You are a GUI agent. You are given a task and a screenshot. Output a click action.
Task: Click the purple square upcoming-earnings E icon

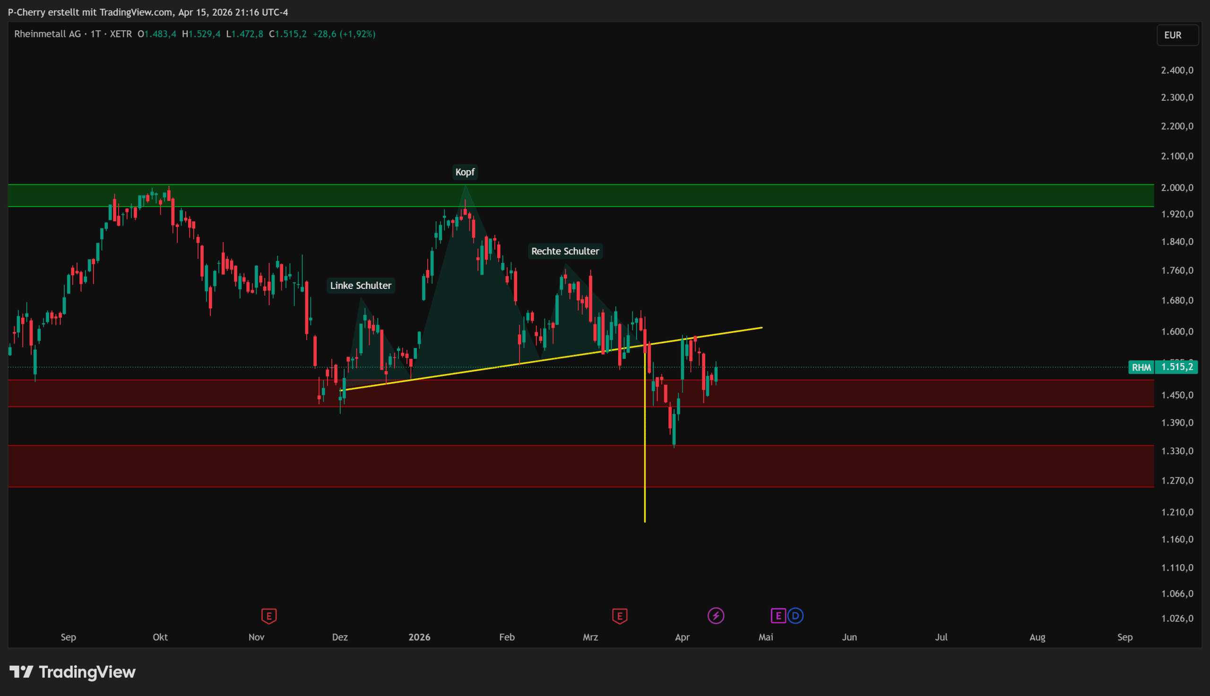coord(778,616)
